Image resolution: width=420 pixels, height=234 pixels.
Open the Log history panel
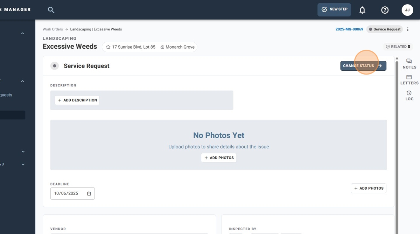(409, 95)
